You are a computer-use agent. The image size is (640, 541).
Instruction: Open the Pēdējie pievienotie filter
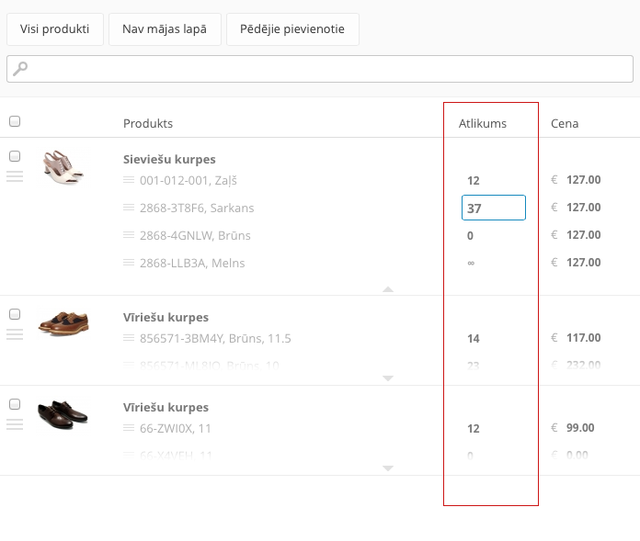click(x=292, y=29)
